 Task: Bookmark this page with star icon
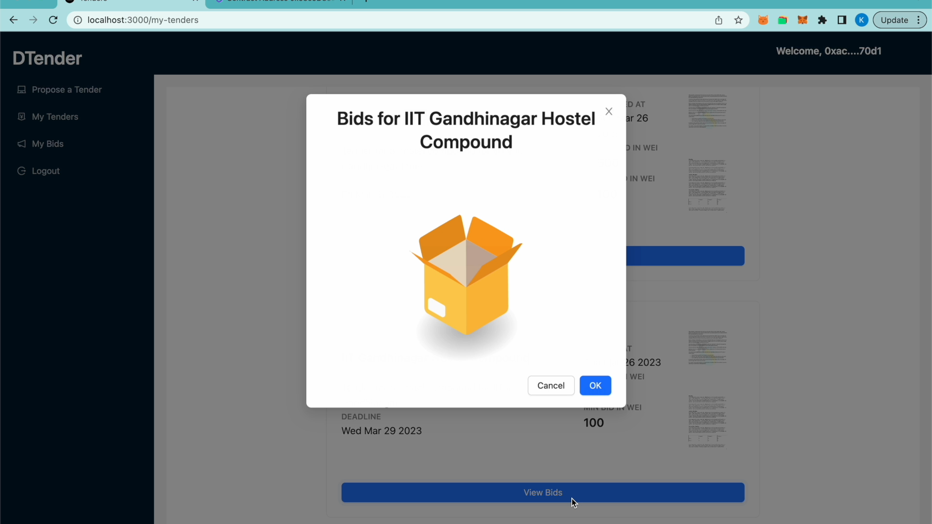(x=738, y=20)
